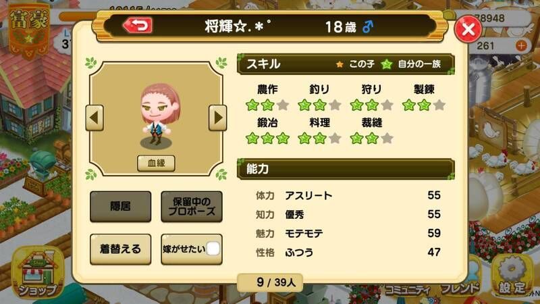This screenshot has width=540, height=304.
Task: Open the ショップ shop icon
Action: 38,274
